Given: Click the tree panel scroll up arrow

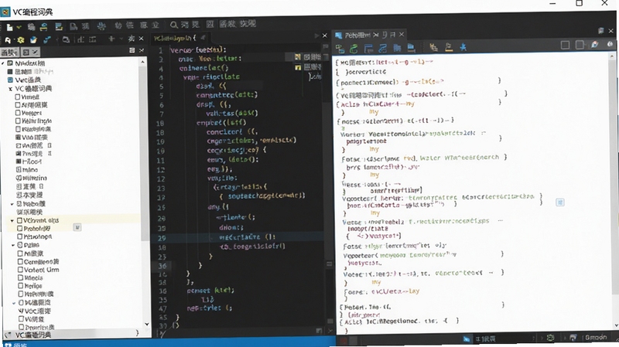Looking at the screenshot, I should 142,63.
